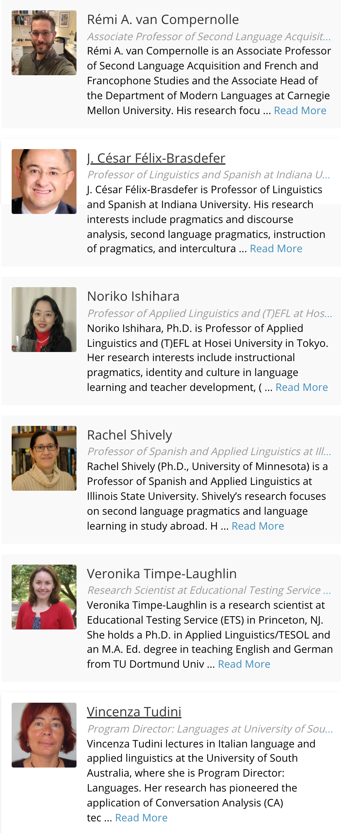Click J. César Félix-Brasdefer's portrait photo
Image resolution: width=341 pixels, height=833 pixels.
pos(44,182)
